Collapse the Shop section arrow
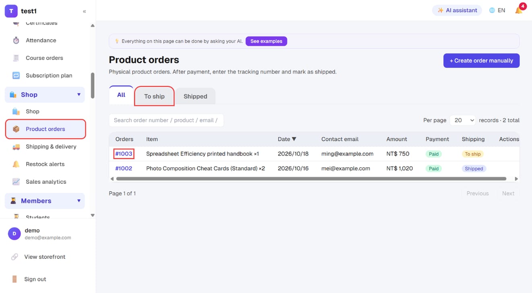 click(79, 95)
